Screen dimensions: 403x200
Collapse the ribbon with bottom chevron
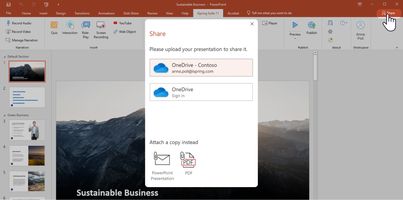pos(397,47)
